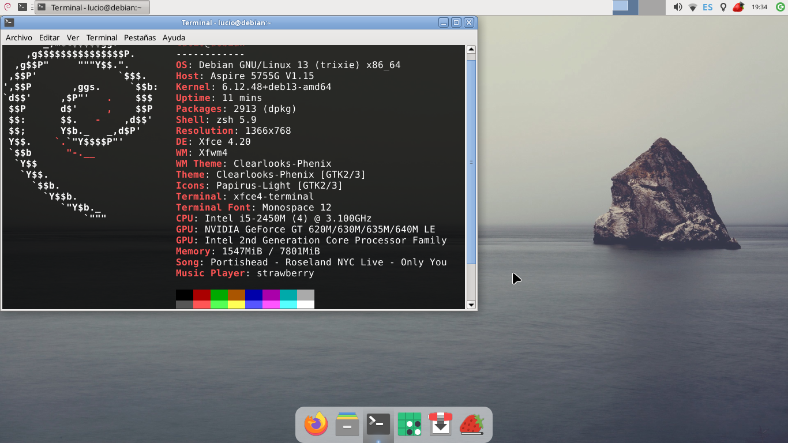Click the dark blue color block in the terminal
Image resolution: width=788 pixels, height=443 pixels.
coord(254,295)
